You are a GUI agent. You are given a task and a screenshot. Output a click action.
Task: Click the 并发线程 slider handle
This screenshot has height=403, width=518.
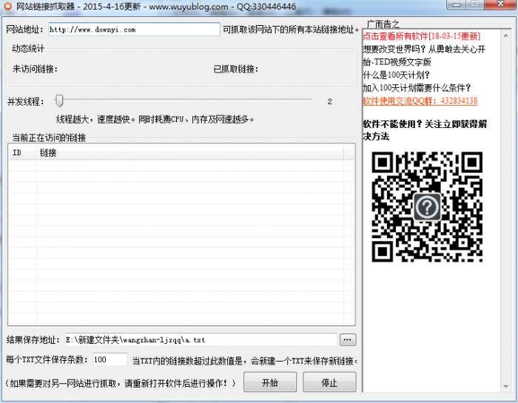pyautogui.click(x=59, y=101)
